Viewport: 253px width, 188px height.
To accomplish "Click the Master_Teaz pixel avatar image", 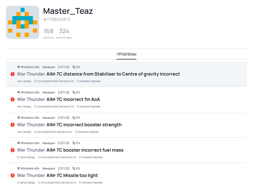I will point(23,22).
